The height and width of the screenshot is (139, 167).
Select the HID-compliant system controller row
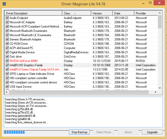(81, 78)
